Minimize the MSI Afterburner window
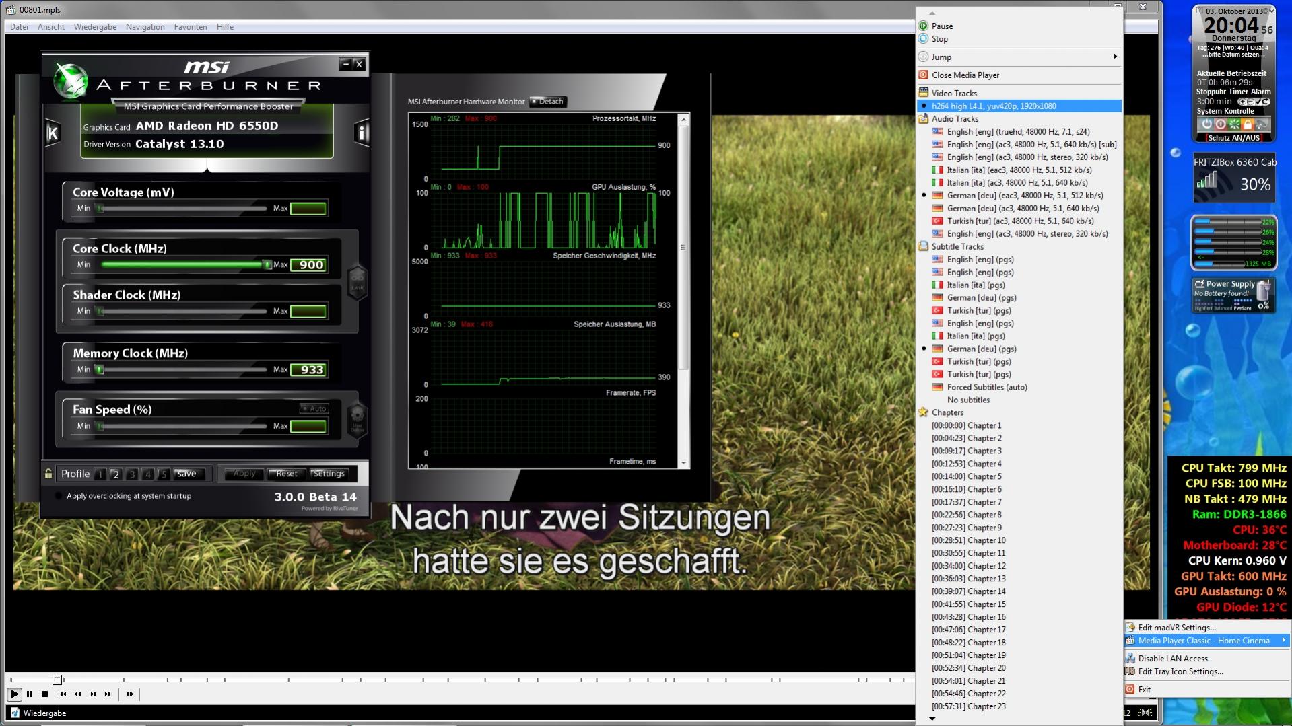Image resolution: width=1292 pixels, height=726 pixels. point(345,64)
